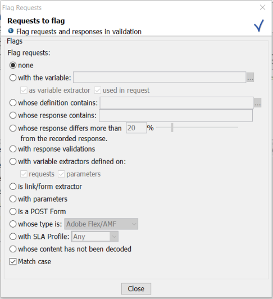Click the blue checkmark validation icon

[x=260, y=25]
